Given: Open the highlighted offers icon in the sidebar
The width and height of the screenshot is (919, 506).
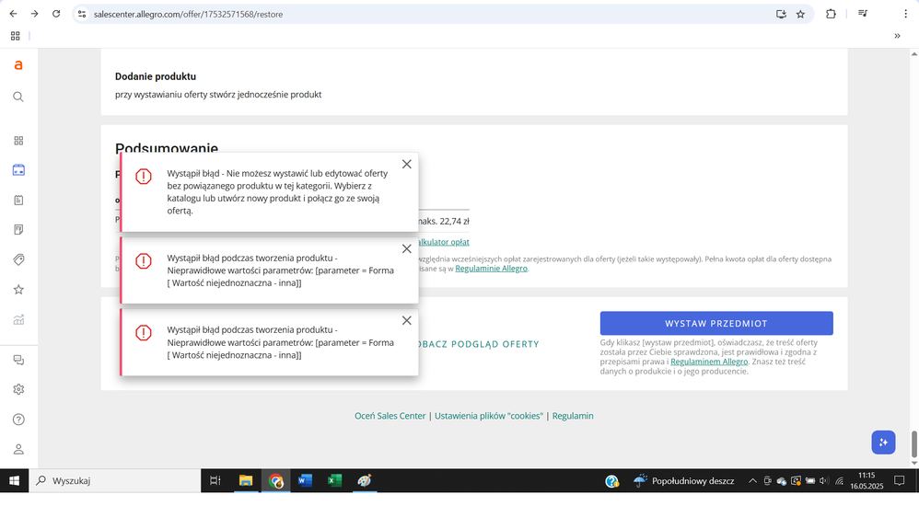Looking at the screenshot, I should [18, 170].
